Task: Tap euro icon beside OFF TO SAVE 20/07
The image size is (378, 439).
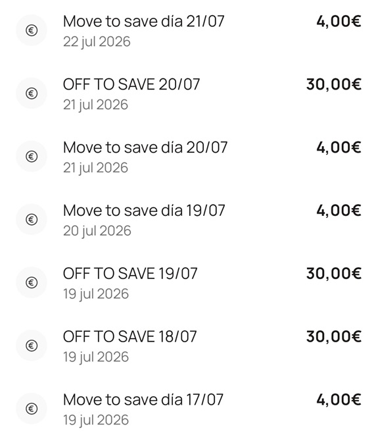Action: click(x=32, y=93)
